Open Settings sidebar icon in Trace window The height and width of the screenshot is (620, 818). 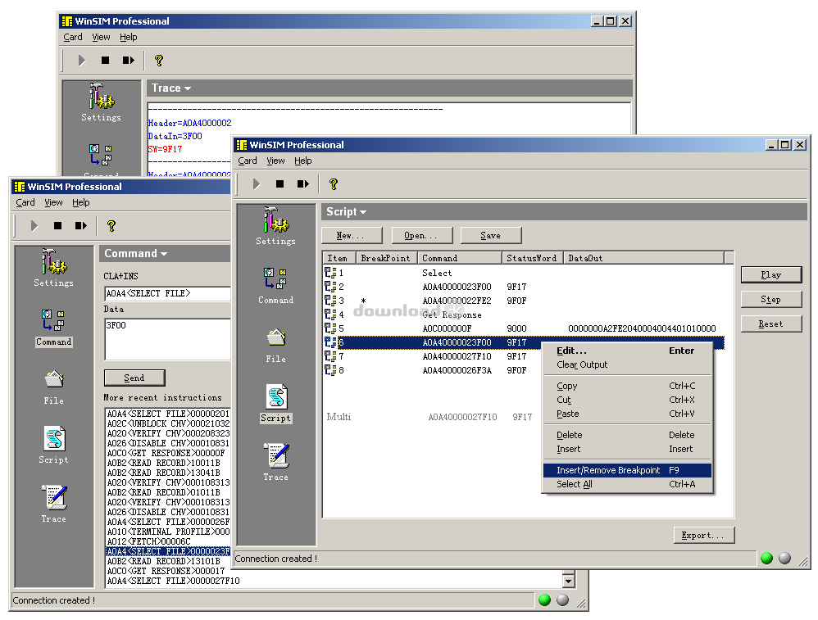(x=101, y=102)
